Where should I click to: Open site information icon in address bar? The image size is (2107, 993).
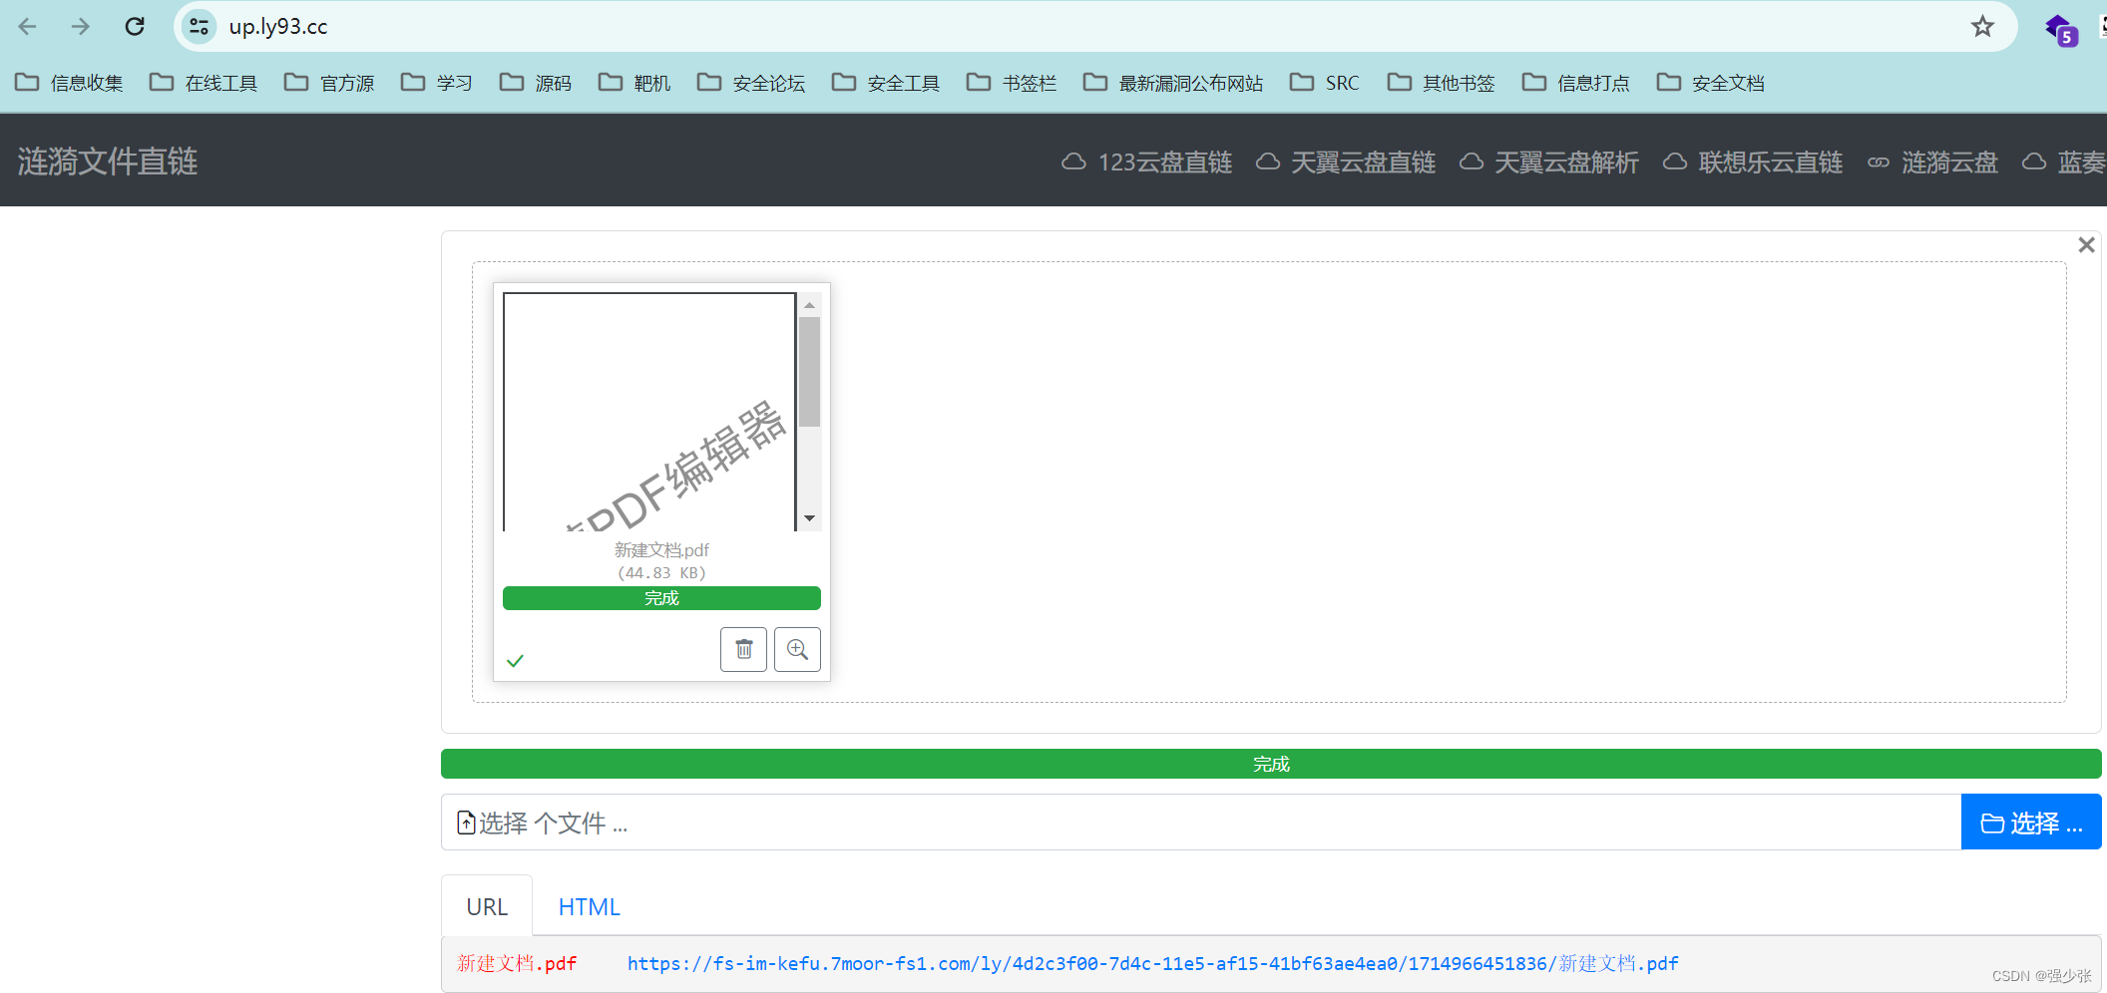point(200,27)
